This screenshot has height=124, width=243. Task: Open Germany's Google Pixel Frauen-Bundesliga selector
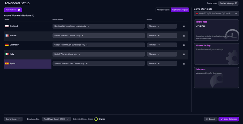[x=98, y=45]
